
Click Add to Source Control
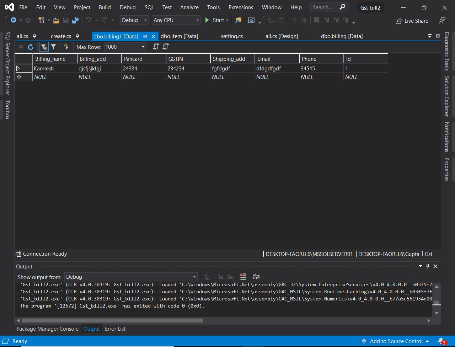click(x=396, y=341)
